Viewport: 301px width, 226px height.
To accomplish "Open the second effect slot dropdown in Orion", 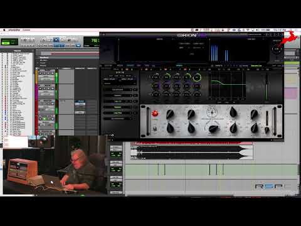I will pos(118,95).
